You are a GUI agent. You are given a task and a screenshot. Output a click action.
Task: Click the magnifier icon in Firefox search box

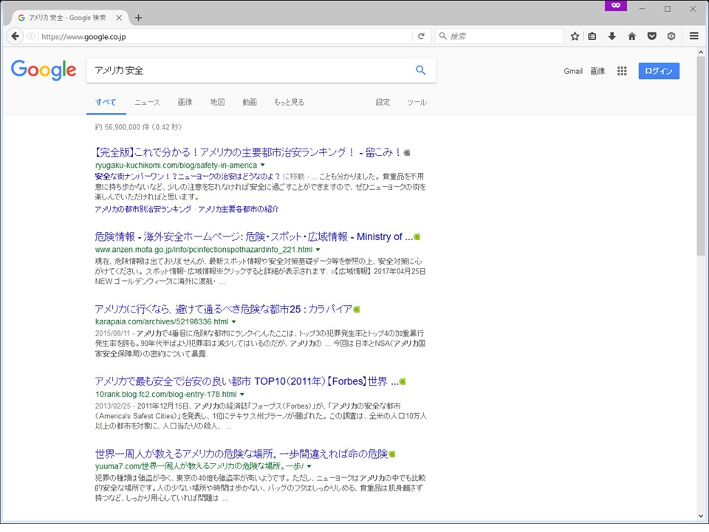[442, 36]
